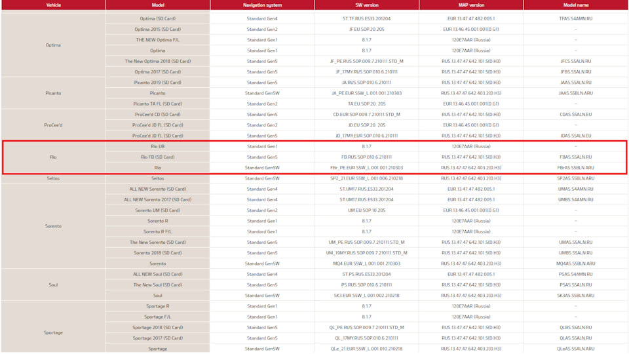Click the 'THE NEW Optima F/L' cell
Viewport: 629px width, 354px height.
point(158,40)
